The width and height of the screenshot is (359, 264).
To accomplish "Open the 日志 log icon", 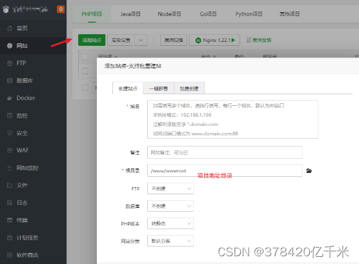I will pyautogui.click(x=10, y=203).
